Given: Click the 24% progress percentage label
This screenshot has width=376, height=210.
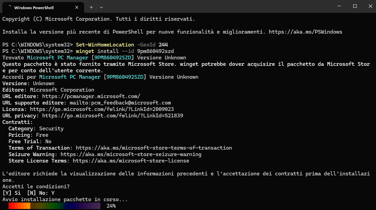Looking at the screenshot, I should tap(111, 206).
